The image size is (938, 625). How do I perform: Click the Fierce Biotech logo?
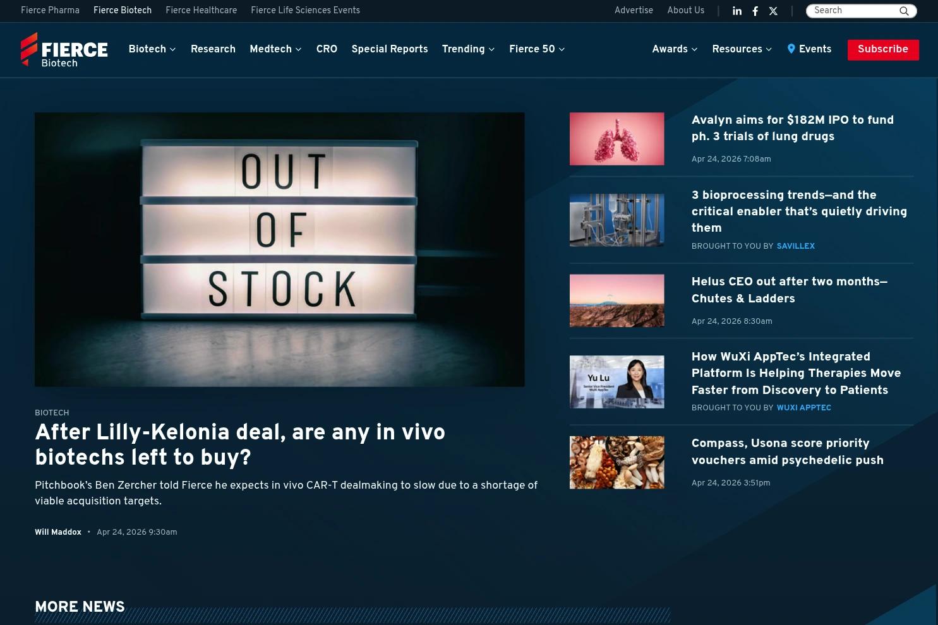(64, 50)
